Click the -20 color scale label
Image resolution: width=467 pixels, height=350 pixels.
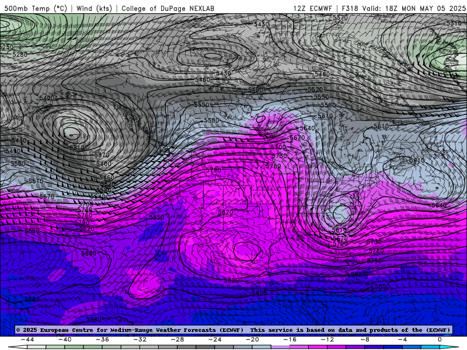[x=253, y=339]
